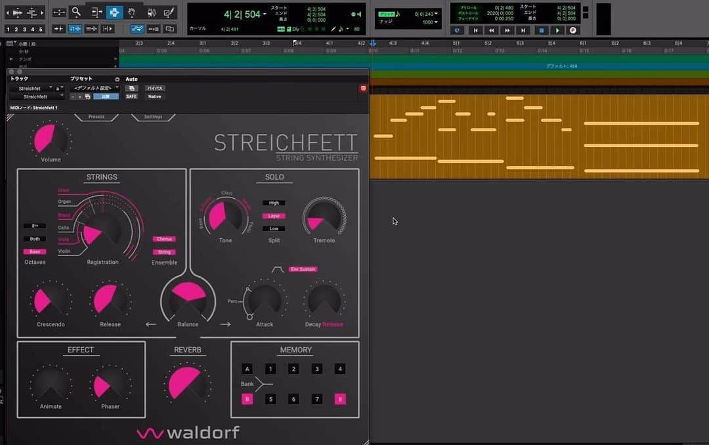Open plugin track selector Streichfet dropdown

click(x=32, y=88)
